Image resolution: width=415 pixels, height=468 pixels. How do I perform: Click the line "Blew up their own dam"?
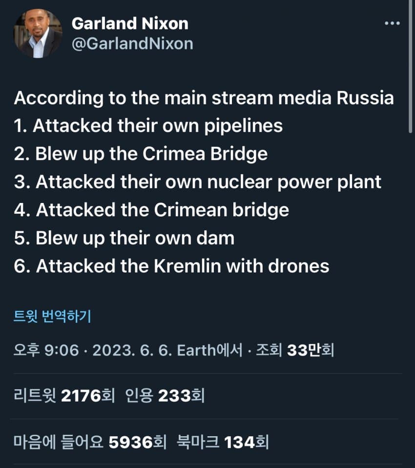(124, 238)
